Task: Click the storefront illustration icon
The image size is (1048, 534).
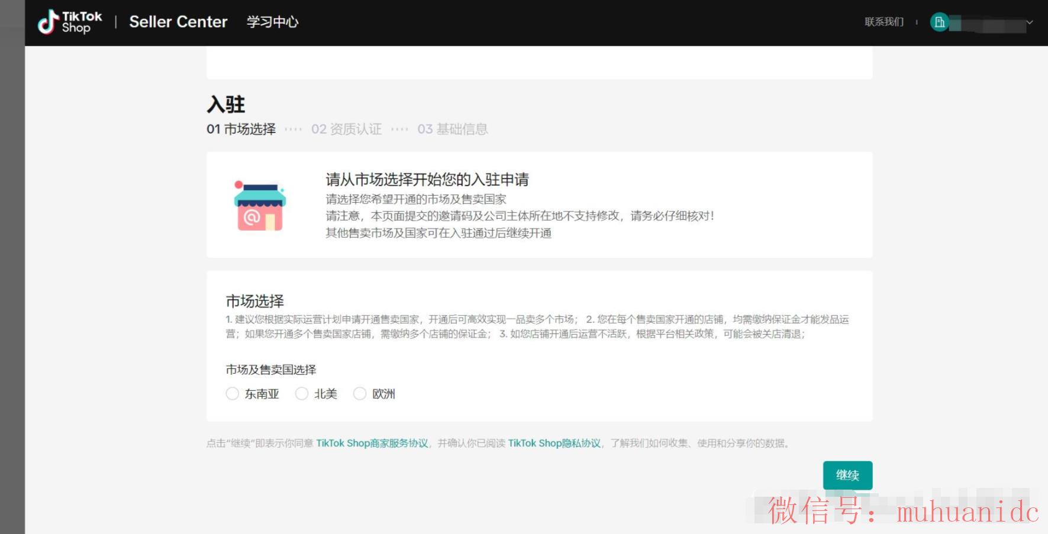Action: pos(260,205)
